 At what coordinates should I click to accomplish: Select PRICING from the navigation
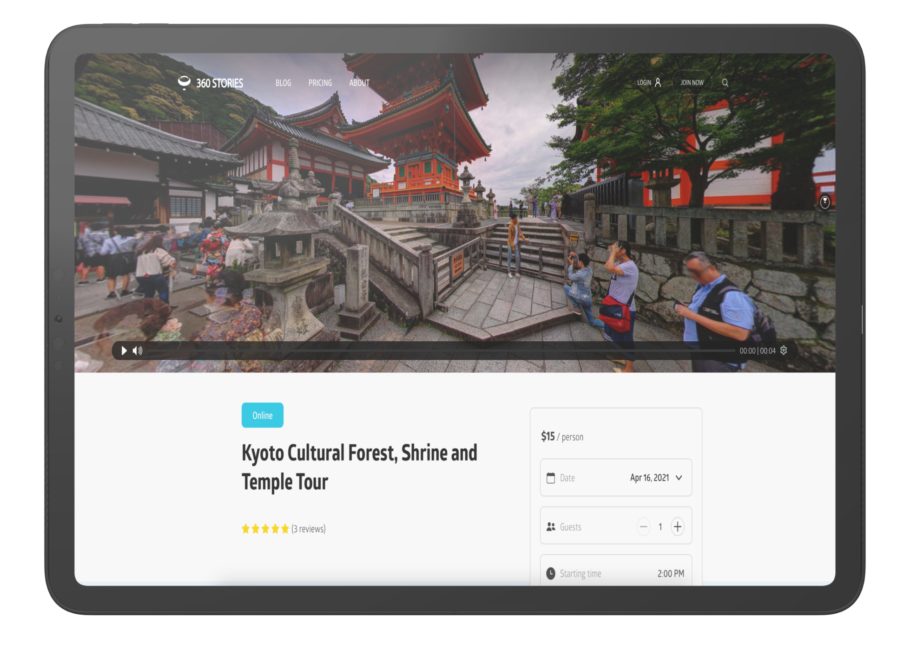click(x=320, y=83)
